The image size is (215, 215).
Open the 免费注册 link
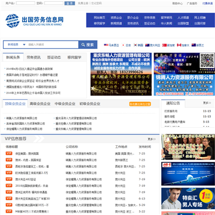pyautogui.click(x=83, y=4)
